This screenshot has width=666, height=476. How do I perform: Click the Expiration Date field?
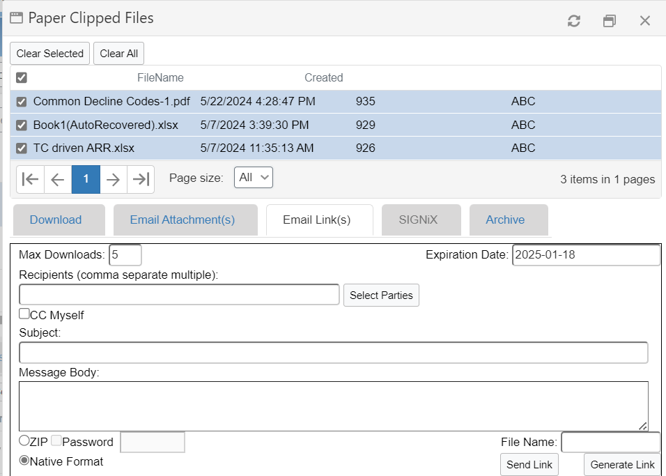click(x=586, y=255)
